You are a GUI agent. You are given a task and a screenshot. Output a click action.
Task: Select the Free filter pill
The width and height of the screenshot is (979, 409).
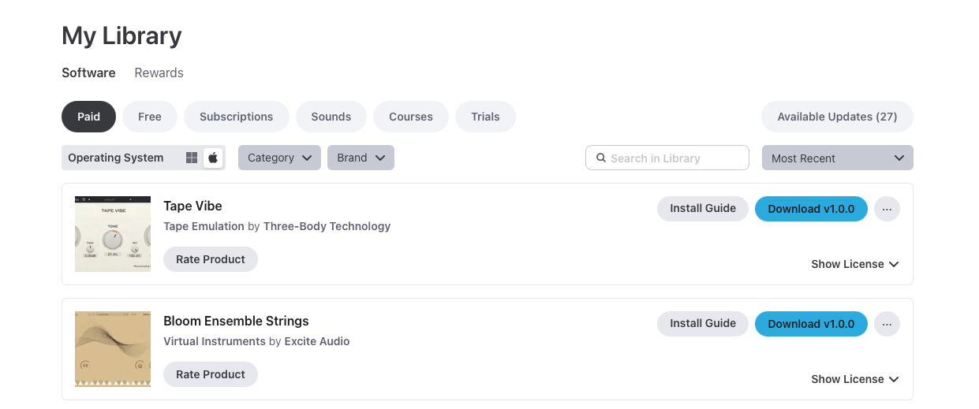click(150, 117)
